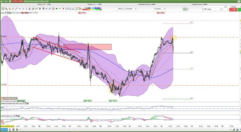Select the triangle drawing tool
Image resolution: width=241 pixels, height=132 pixels.
(73, 9)
